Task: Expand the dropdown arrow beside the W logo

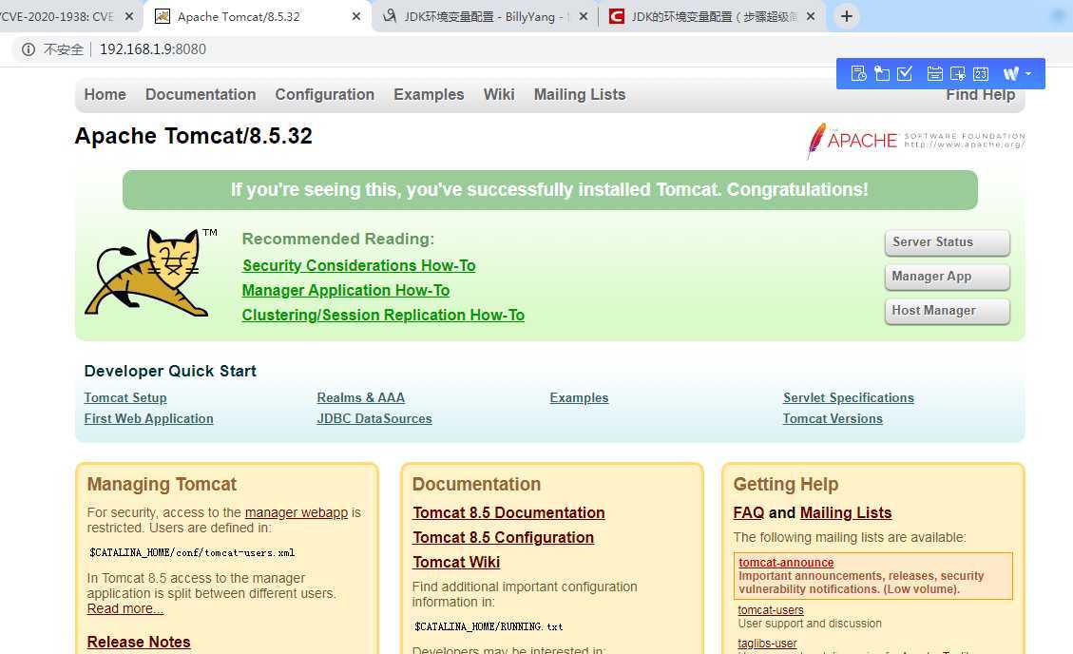Action: 1027,73
